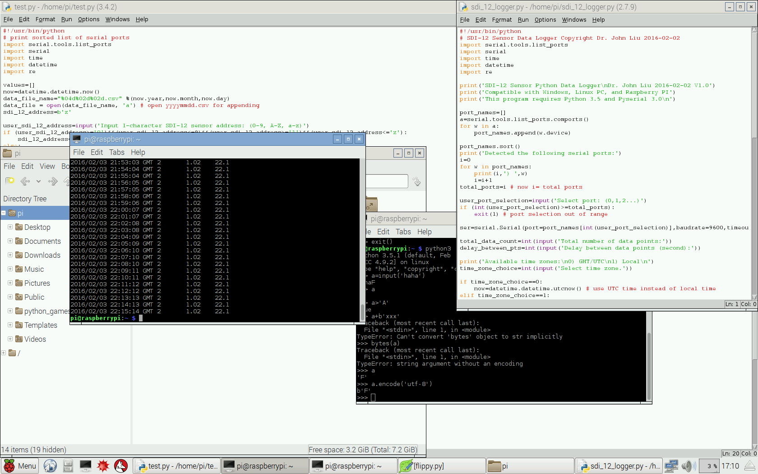This screenshot has width=758, height=474.
Task: Launch Mathematica red spiky icon
Action: coord(103,466)
